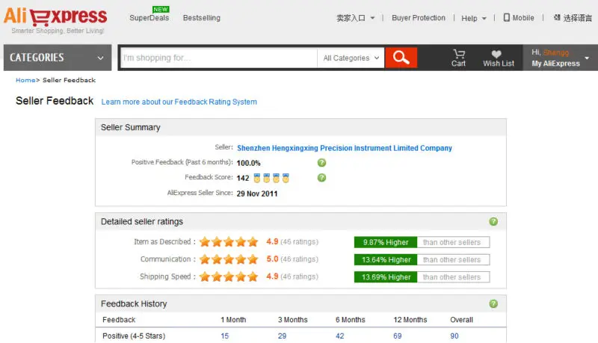Click the Communication star rating
Image resolution: width=598 pixels, height=343 pixels.
point(229,259)
